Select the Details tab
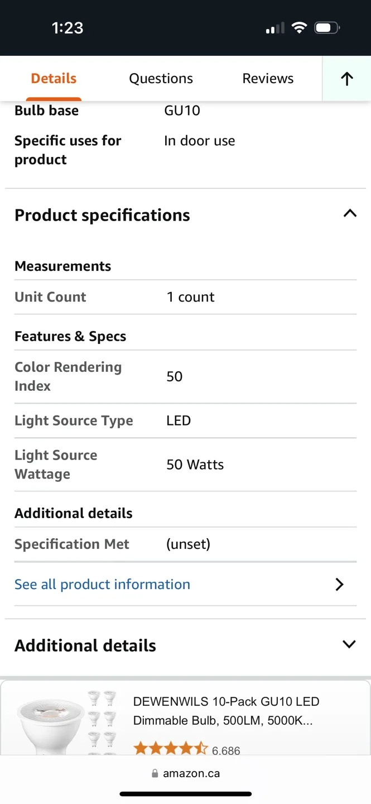The image size is (371, 804). [53, 78]
